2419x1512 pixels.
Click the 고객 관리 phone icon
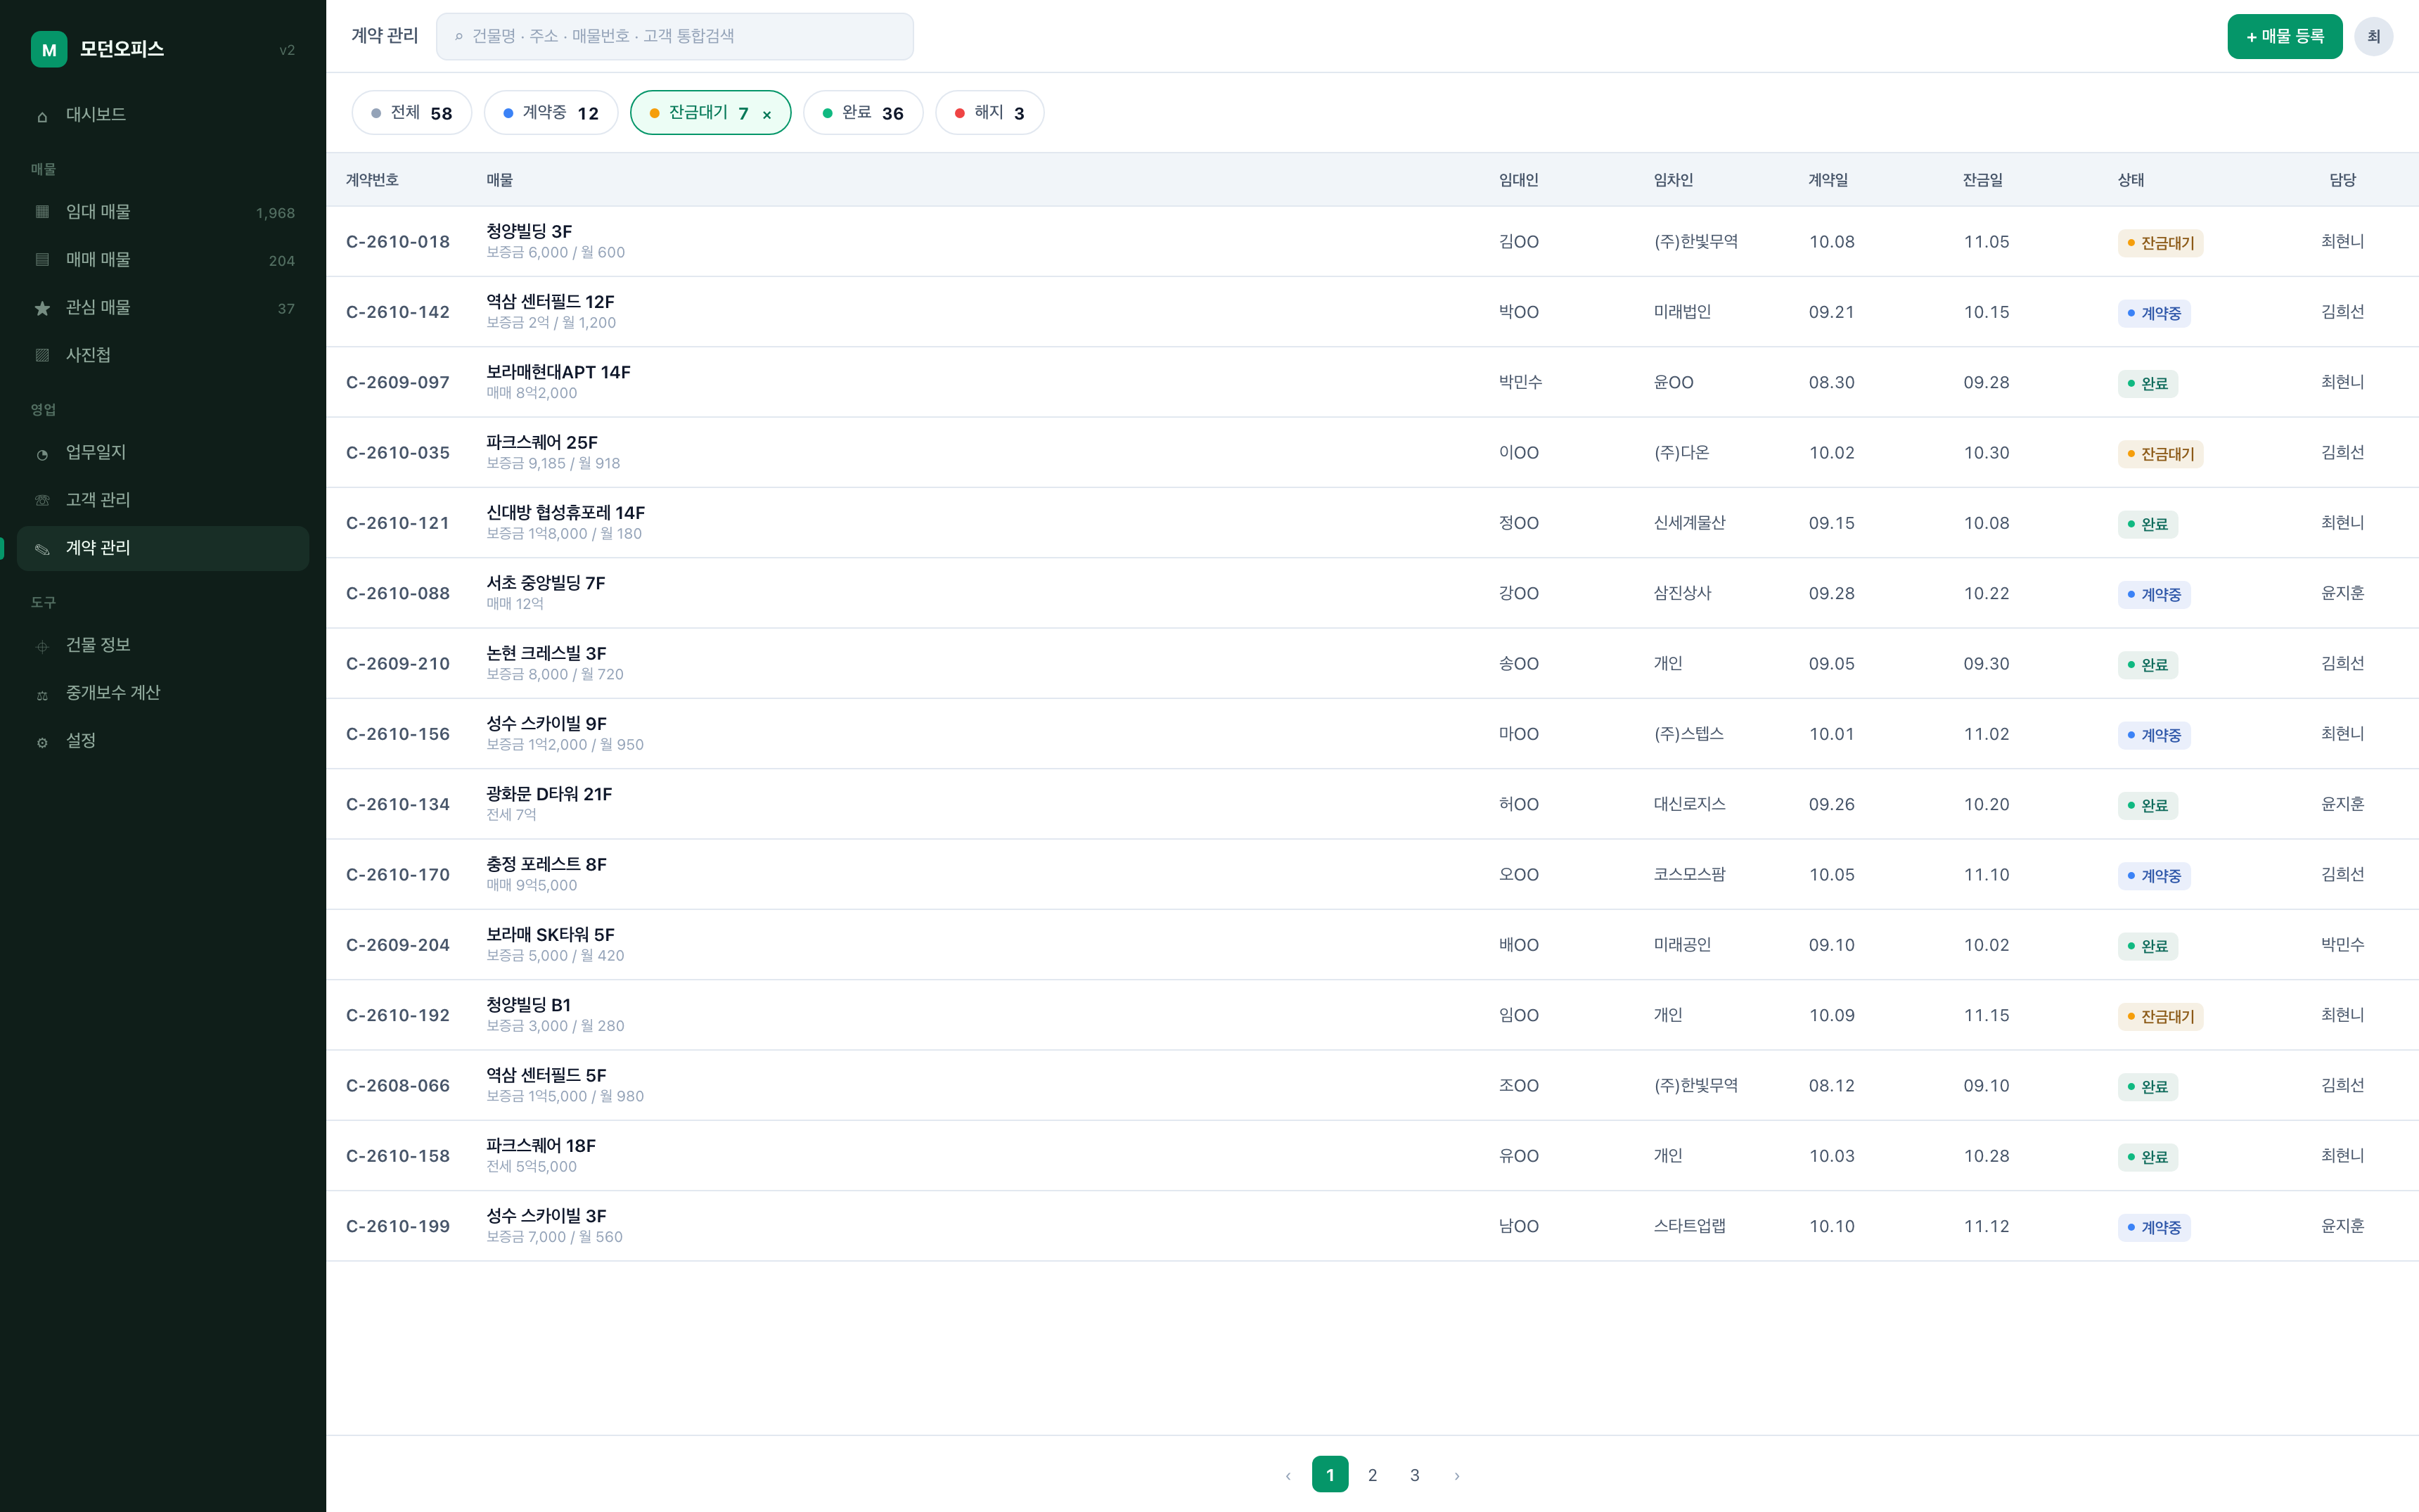(x=42, y=500)
